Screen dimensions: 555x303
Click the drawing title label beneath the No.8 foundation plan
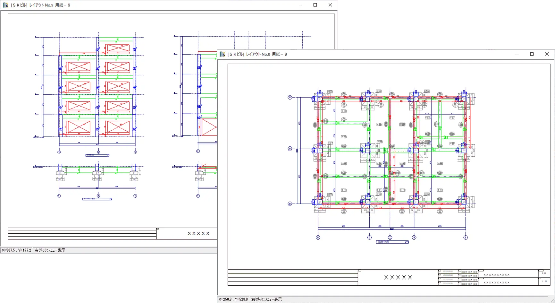[392, 242]
